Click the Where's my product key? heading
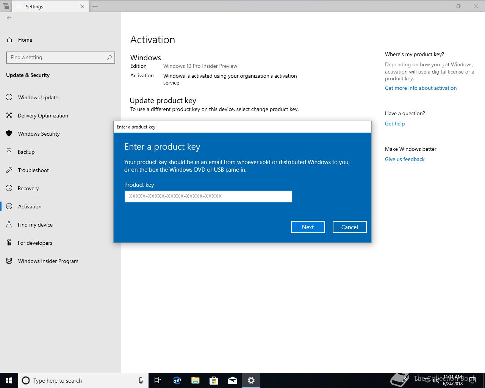Viewport: 485px width, 388px height. click(415, 54)
